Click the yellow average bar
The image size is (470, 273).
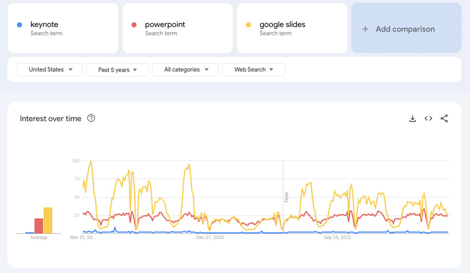point(48,221)
